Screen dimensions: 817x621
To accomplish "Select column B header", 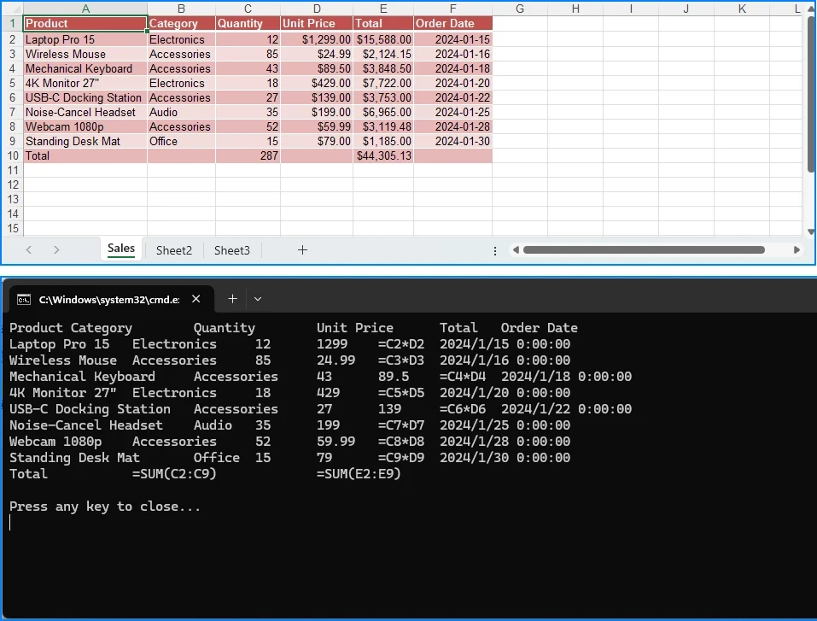I will click(181, 9).
